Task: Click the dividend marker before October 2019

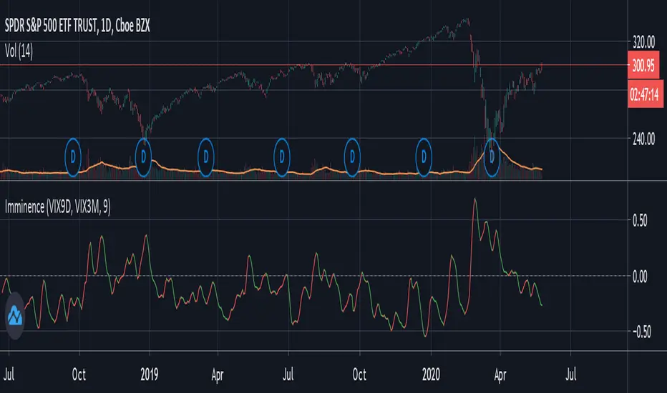Action: pos(352,157)
